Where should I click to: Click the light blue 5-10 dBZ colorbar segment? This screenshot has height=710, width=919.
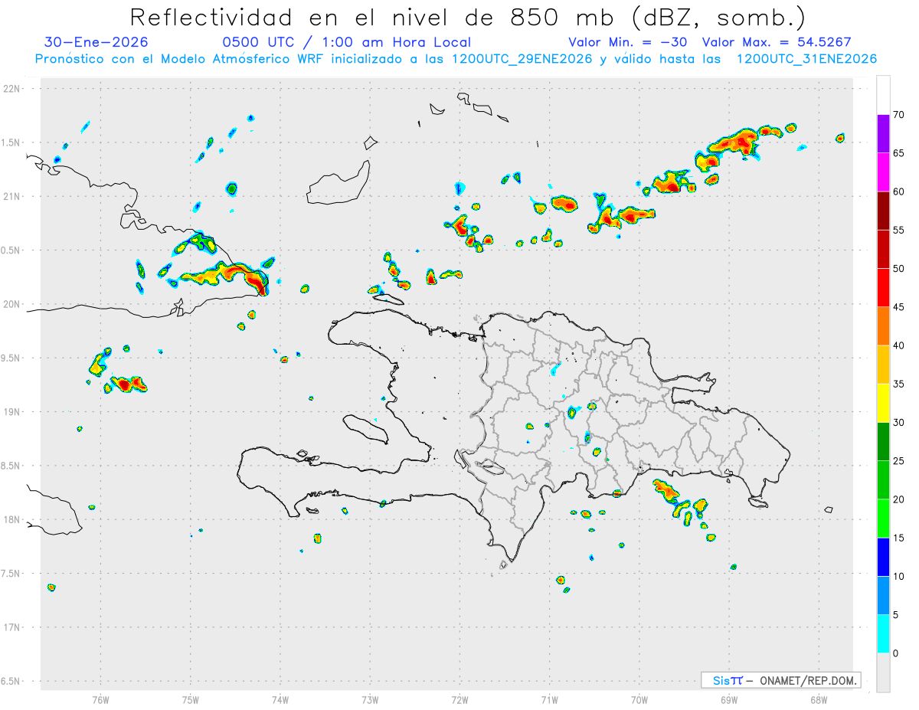click(x=883, y=596)
